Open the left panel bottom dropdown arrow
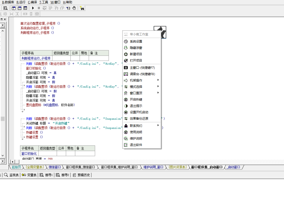This screenshot has height=204, width=284. (x=2, y=161)
